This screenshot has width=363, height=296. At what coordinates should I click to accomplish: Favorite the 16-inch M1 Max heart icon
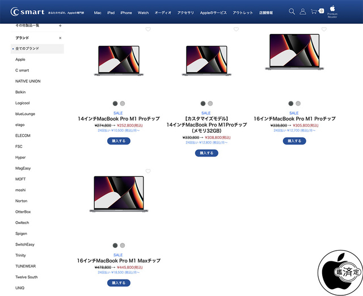[148, 171]
